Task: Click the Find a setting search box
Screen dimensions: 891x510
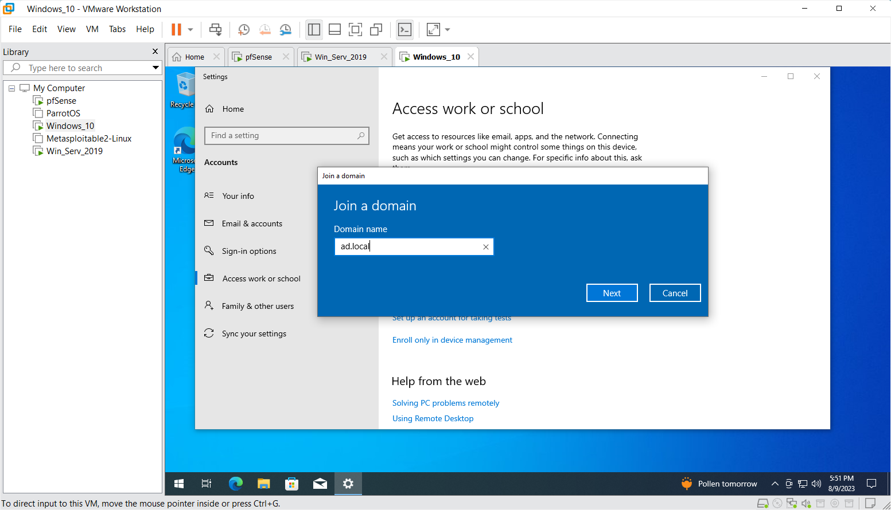Action: coord(287,136)
